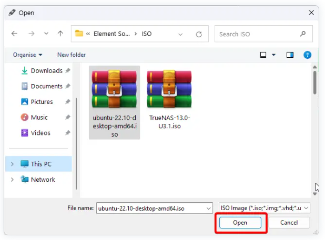Select the ubuntu-22.10 ISO file icon
Viewport: 325px width, 240px height.
(114, 89)
